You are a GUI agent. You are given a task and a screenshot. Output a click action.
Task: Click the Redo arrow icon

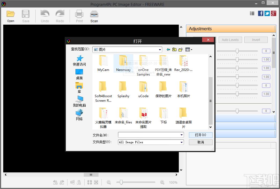pyautogui.click(x=60, y=14)
